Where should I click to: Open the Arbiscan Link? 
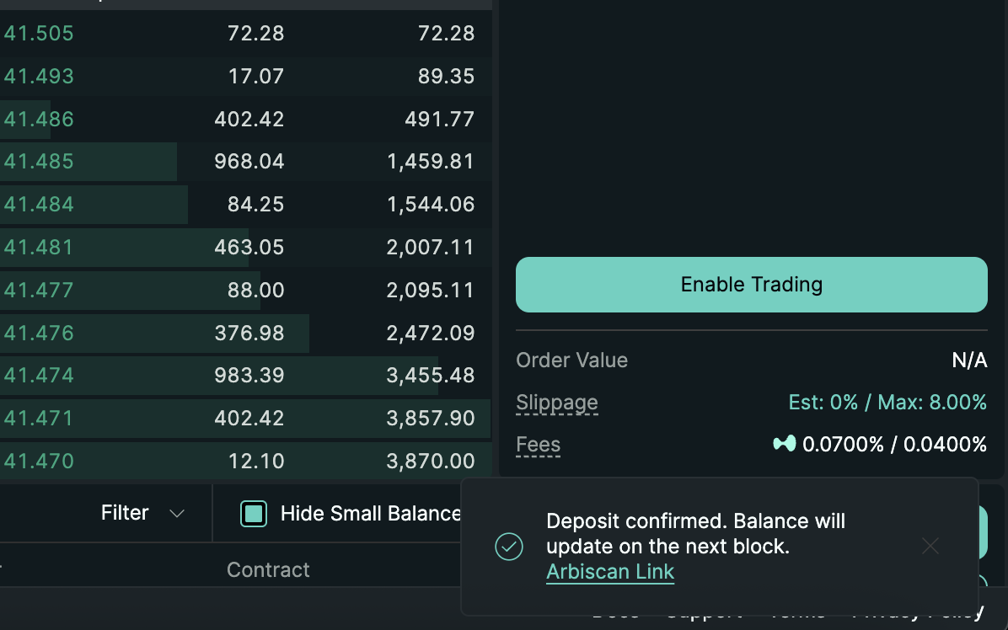pyautogui.click(x=610, y=572)
